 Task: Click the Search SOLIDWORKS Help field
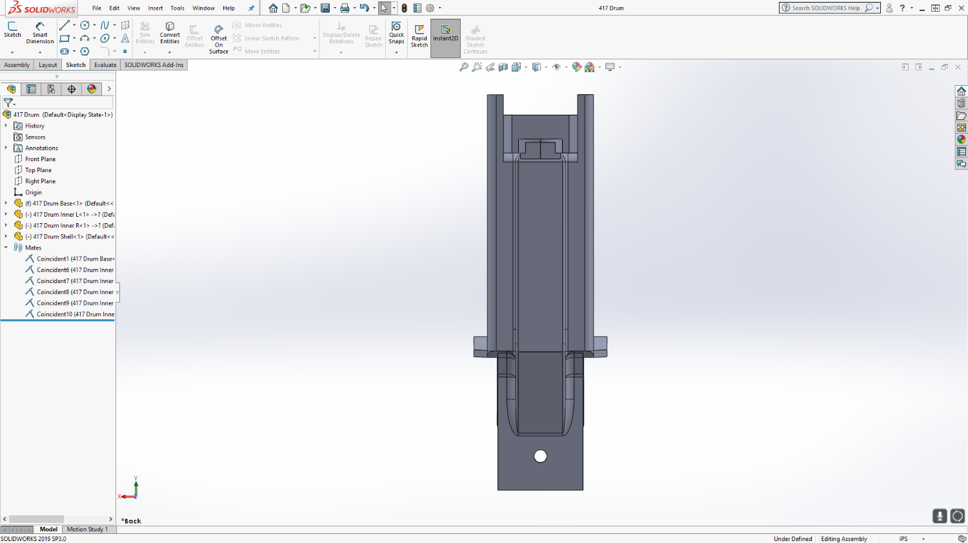point(826,8)
